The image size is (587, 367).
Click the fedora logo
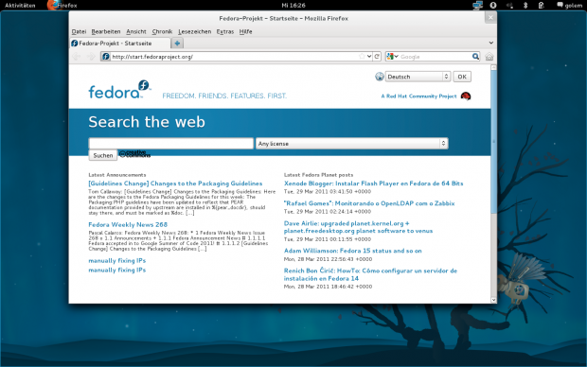tap(119, 90)
